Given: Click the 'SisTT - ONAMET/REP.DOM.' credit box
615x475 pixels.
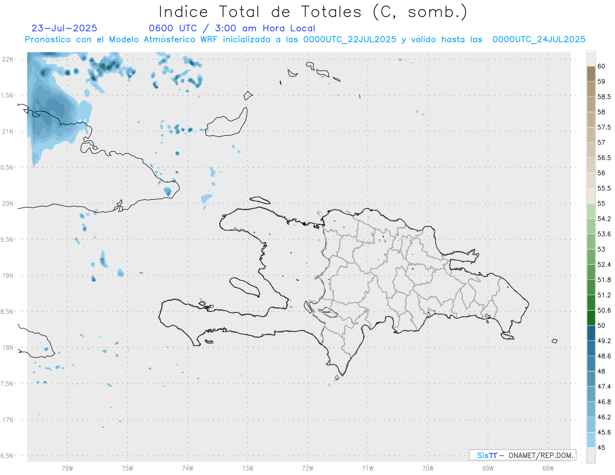Looking at the screenshot, I should (x=522, y=455).
